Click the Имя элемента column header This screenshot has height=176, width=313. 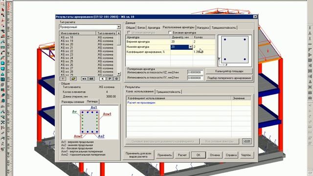pyautogui.click(x=78, y=33)
